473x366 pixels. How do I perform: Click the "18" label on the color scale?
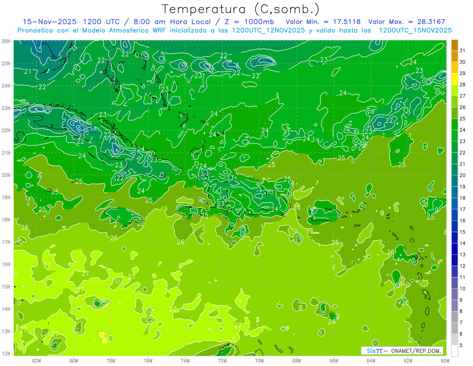point(463,198)
